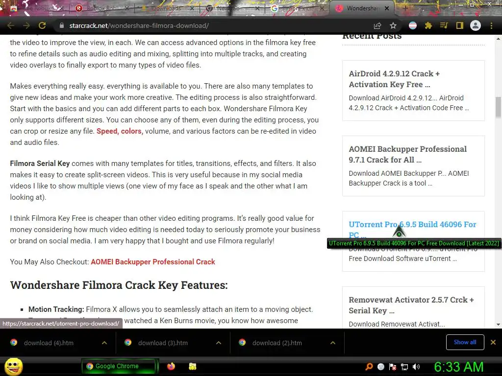Click the scrollbar down arrow
502x376 pixels.
(498, 325)
